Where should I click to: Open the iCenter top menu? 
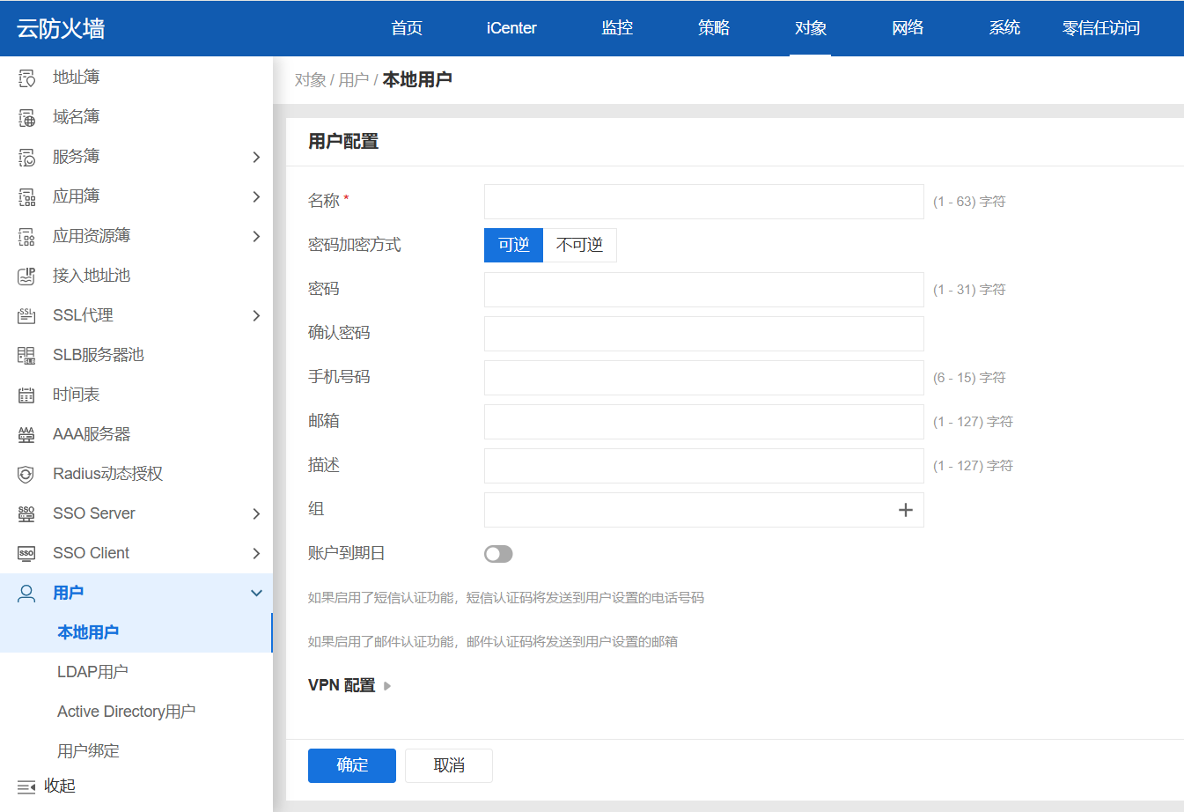511,28
